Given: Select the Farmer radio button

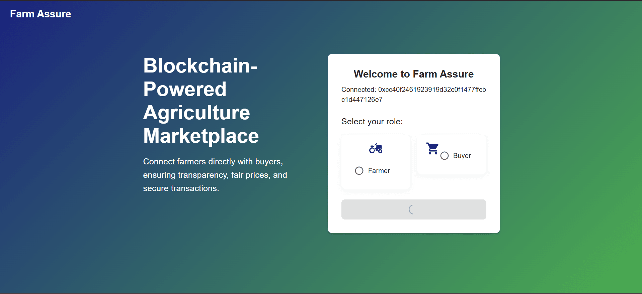Looking at the screenshot, I should pyautogui.click(x=359, y=171).
